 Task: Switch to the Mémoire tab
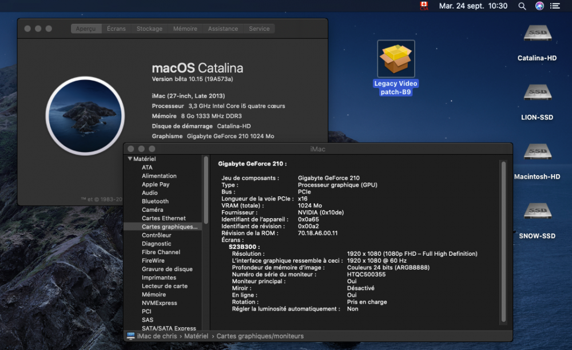pos(185,29)
